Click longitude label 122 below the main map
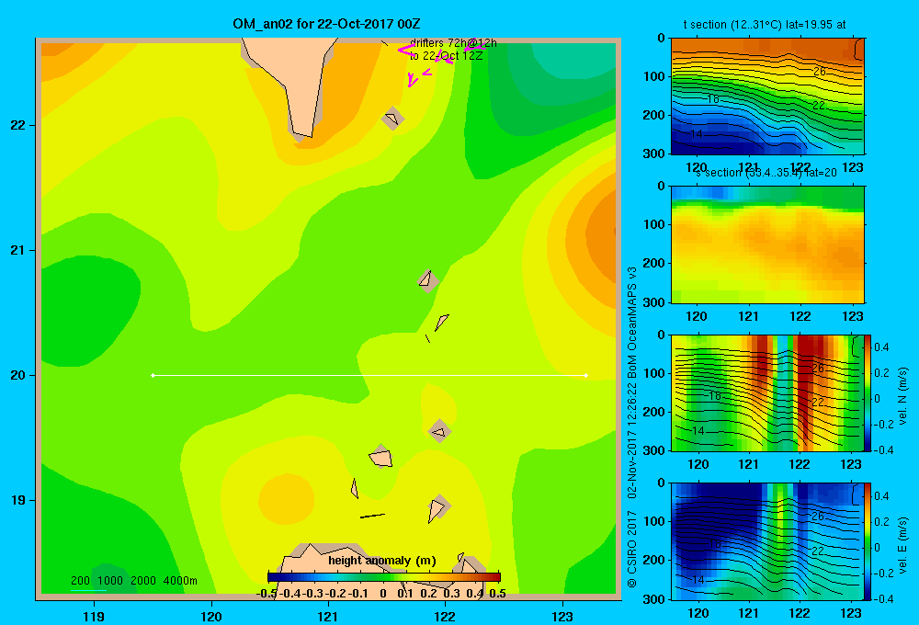This screenshot has height=625, width=919. [445, 616]
